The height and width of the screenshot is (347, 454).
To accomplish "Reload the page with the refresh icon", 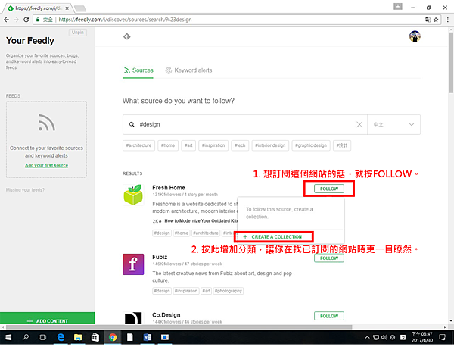I will pos(26,20).
